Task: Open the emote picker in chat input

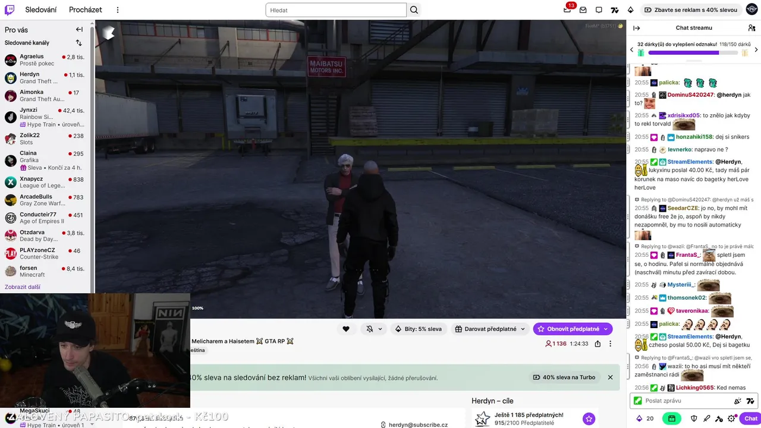Action: point(738,401)
